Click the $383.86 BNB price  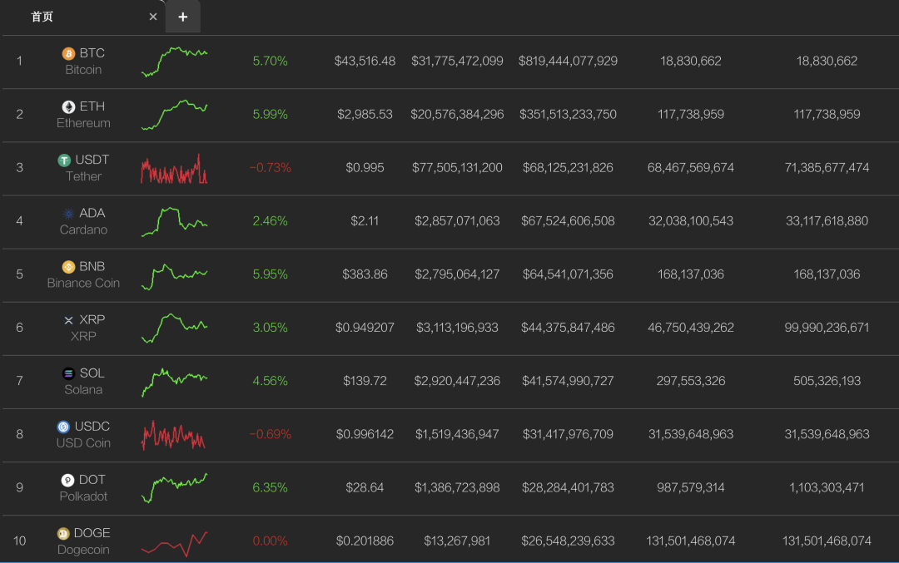tap(365, 274)
